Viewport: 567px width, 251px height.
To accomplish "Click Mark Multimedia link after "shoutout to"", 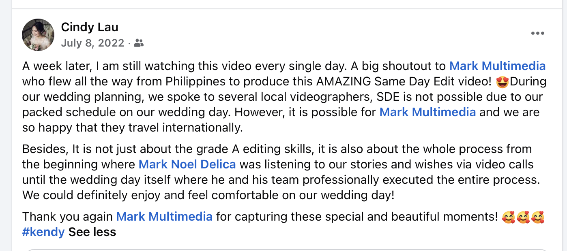I will pyautogui.click(x=498, y=66).
